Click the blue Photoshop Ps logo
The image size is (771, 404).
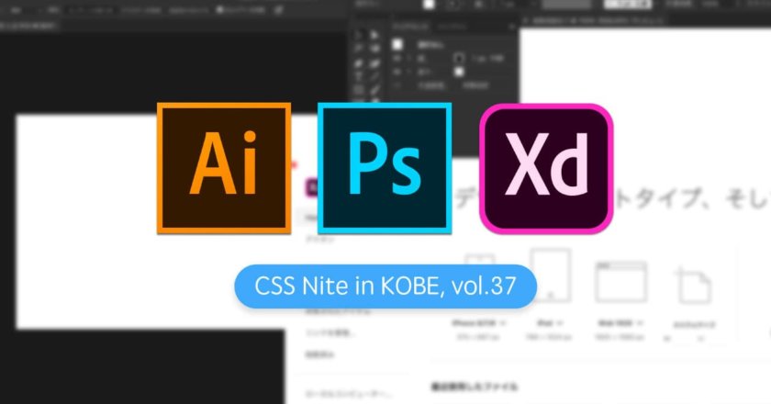coord(385,168)
